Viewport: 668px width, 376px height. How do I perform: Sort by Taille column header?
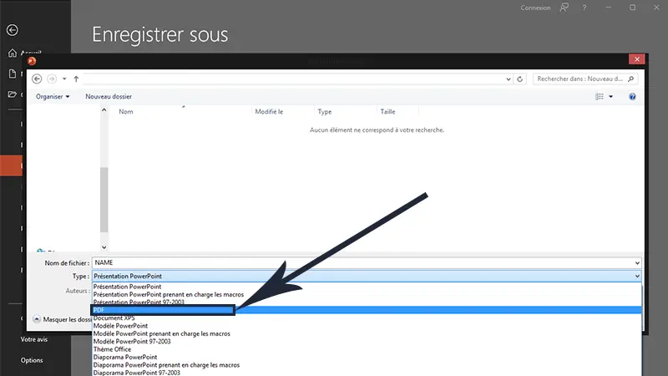pyautogui.click(x=387, y=112)
